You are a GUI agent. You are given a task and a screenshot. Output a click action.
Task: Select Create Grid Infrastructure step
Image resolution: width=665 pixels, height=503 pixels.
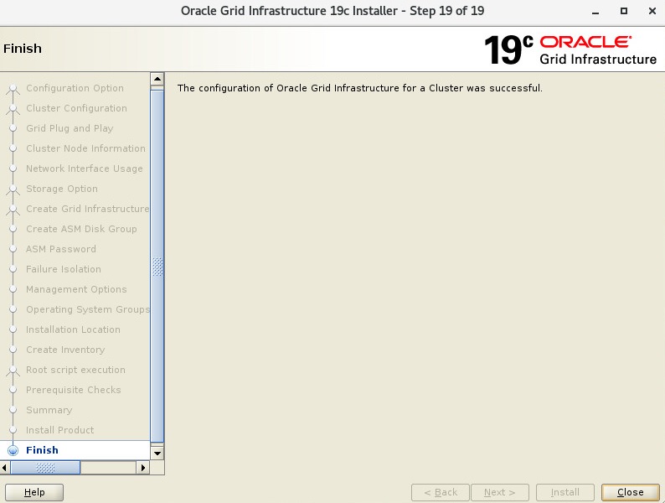pos(87,209)
